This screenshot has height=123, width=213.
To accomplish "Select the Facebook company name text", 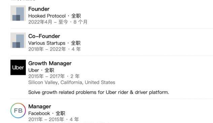I will pos(39,113).
